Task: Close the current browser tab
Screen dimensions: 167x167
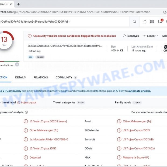Action: [x=11, y=4]
